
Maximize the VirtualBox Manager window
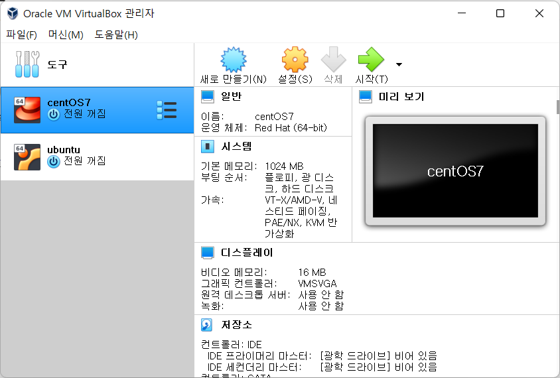coord(500,13)
